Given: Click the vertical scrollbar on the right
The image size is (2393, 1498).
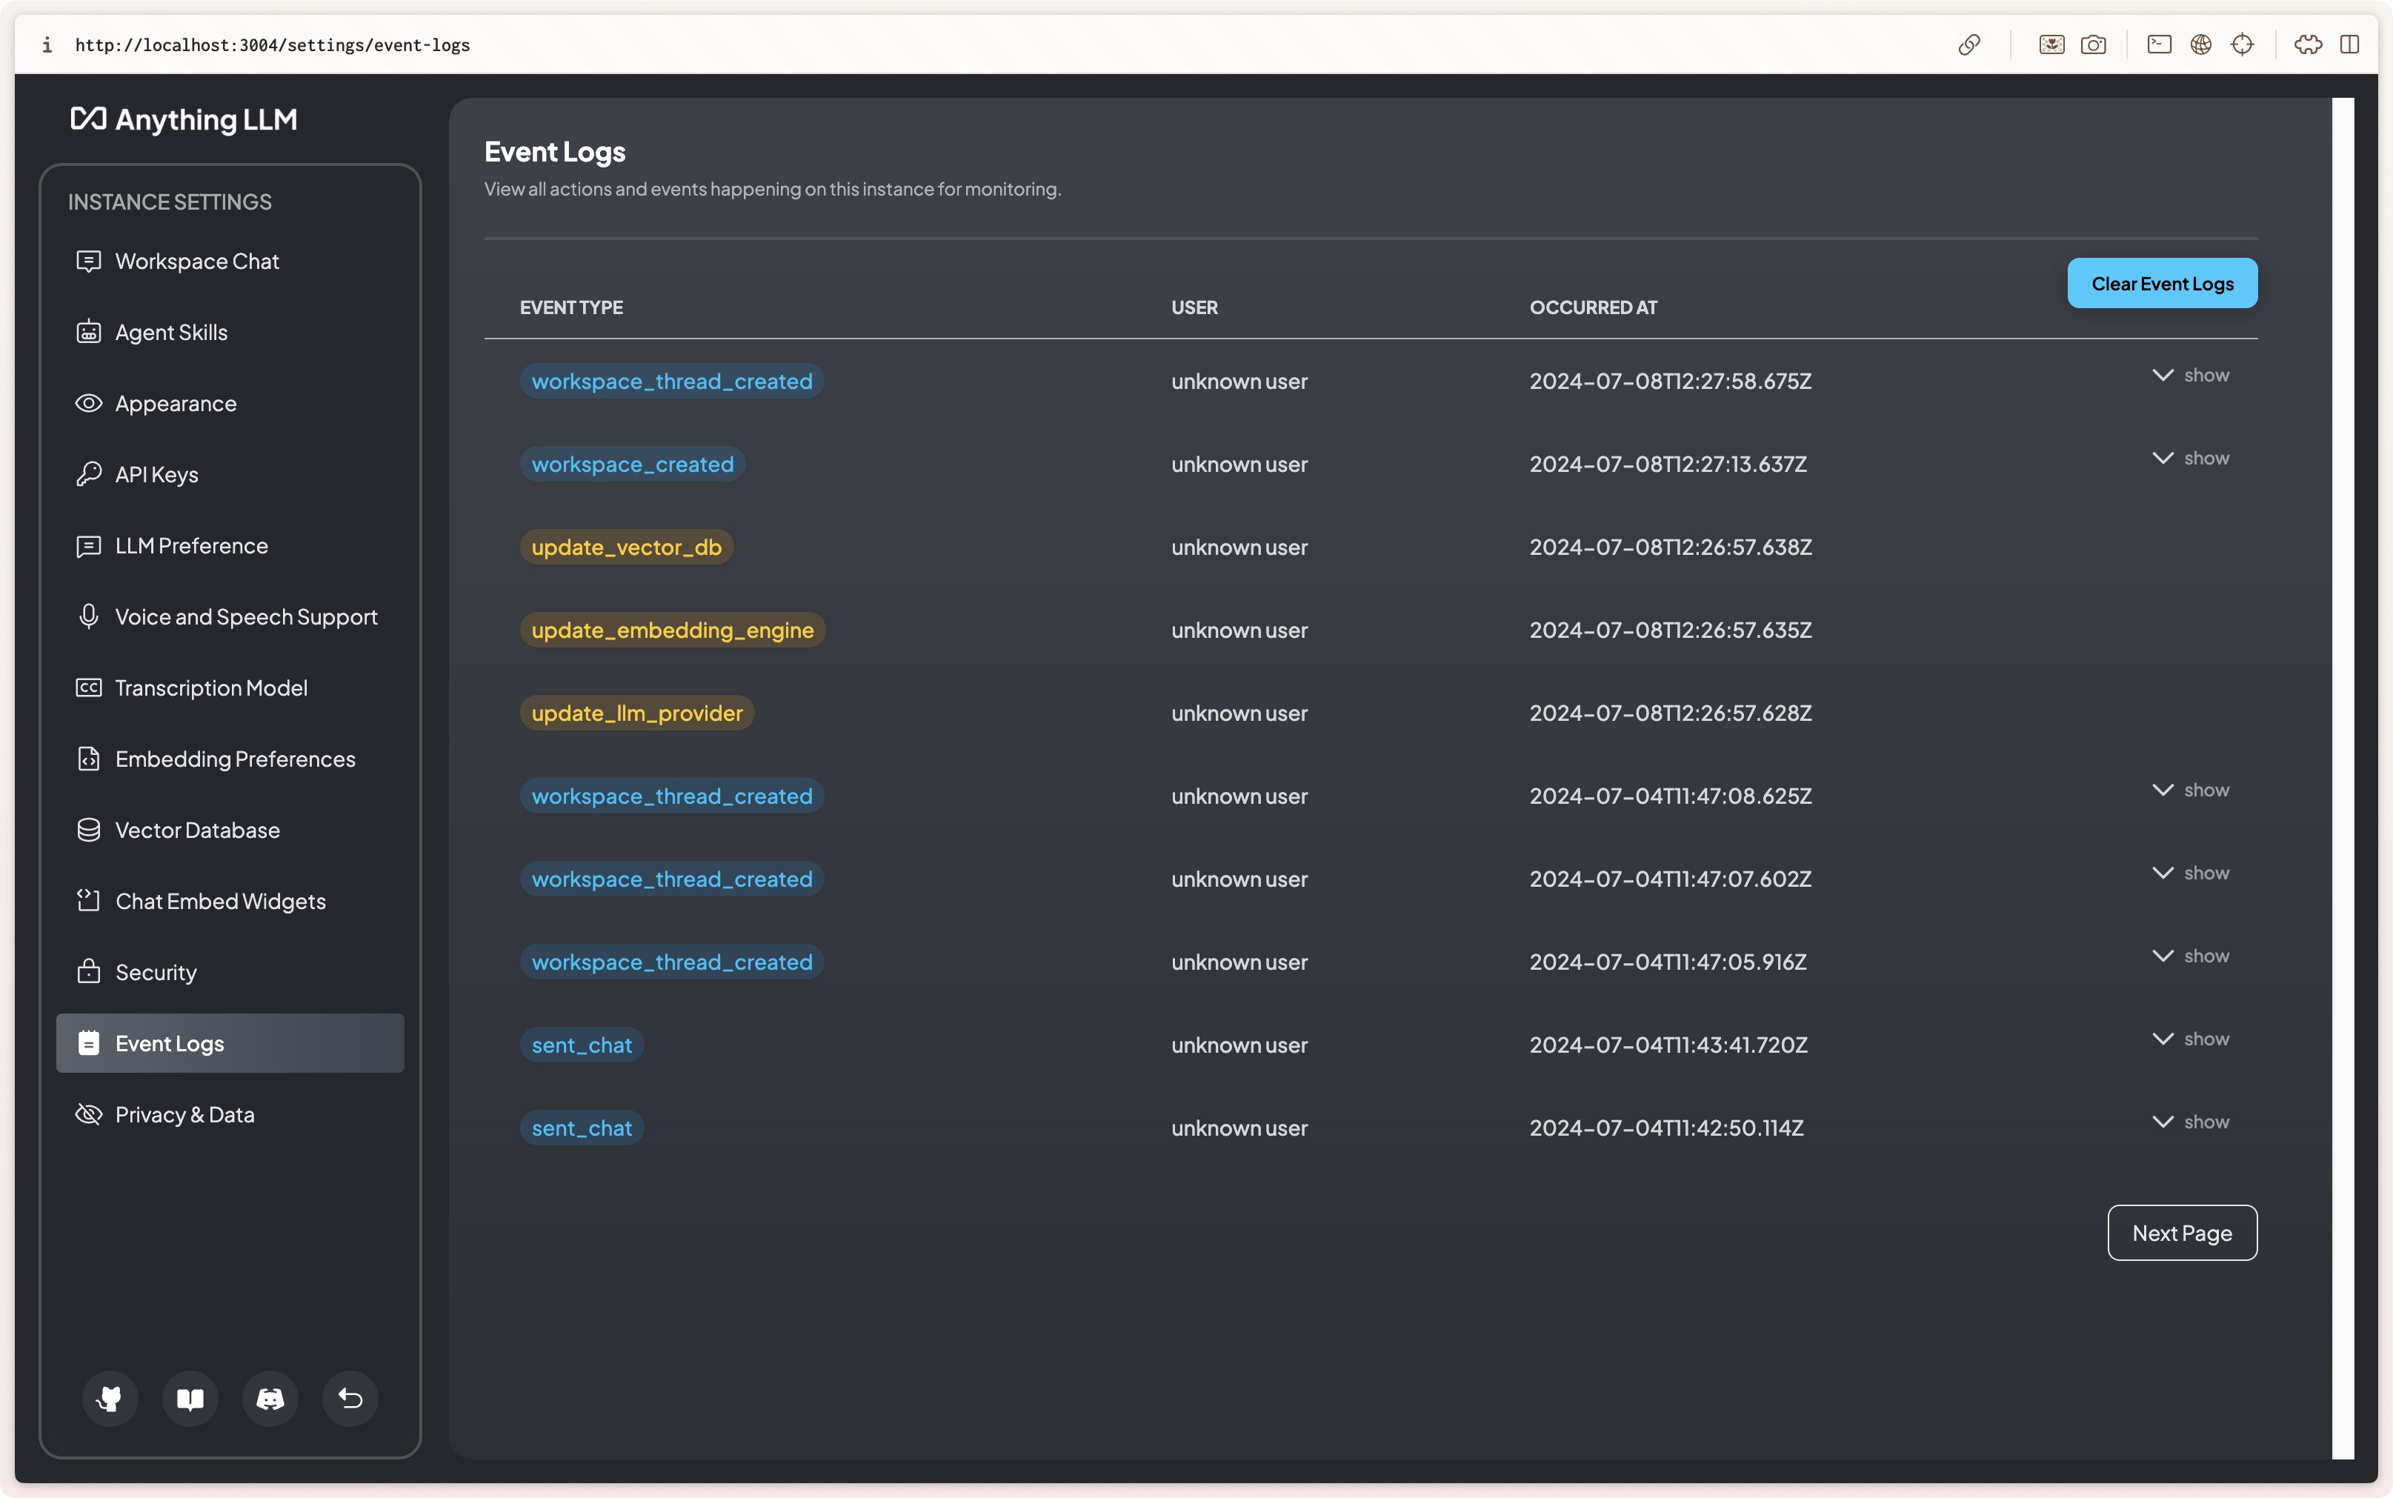Looking at the screenshot, I should [x=2343, y=778].
